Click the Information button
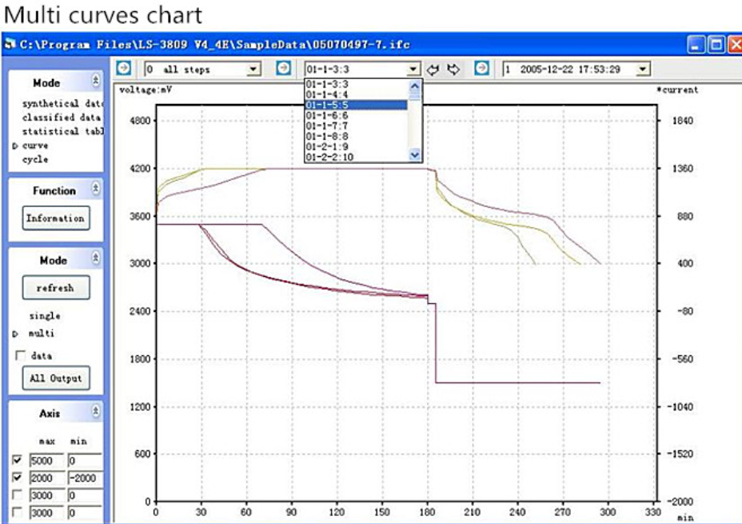The height and width of the screenshot is (524, 742). [x=54, y=218]
